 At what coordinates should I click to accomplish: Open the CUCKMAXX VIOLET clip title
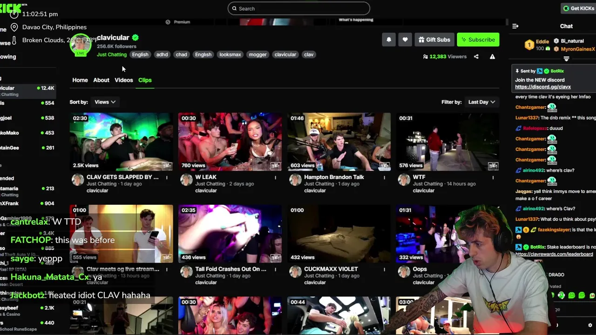[x=331, y=269]
